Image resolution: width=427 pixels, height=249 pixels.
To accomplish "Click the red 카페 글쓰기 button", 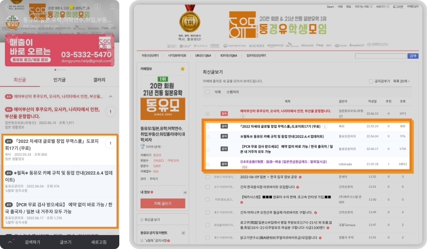I will tap(163, 204).
